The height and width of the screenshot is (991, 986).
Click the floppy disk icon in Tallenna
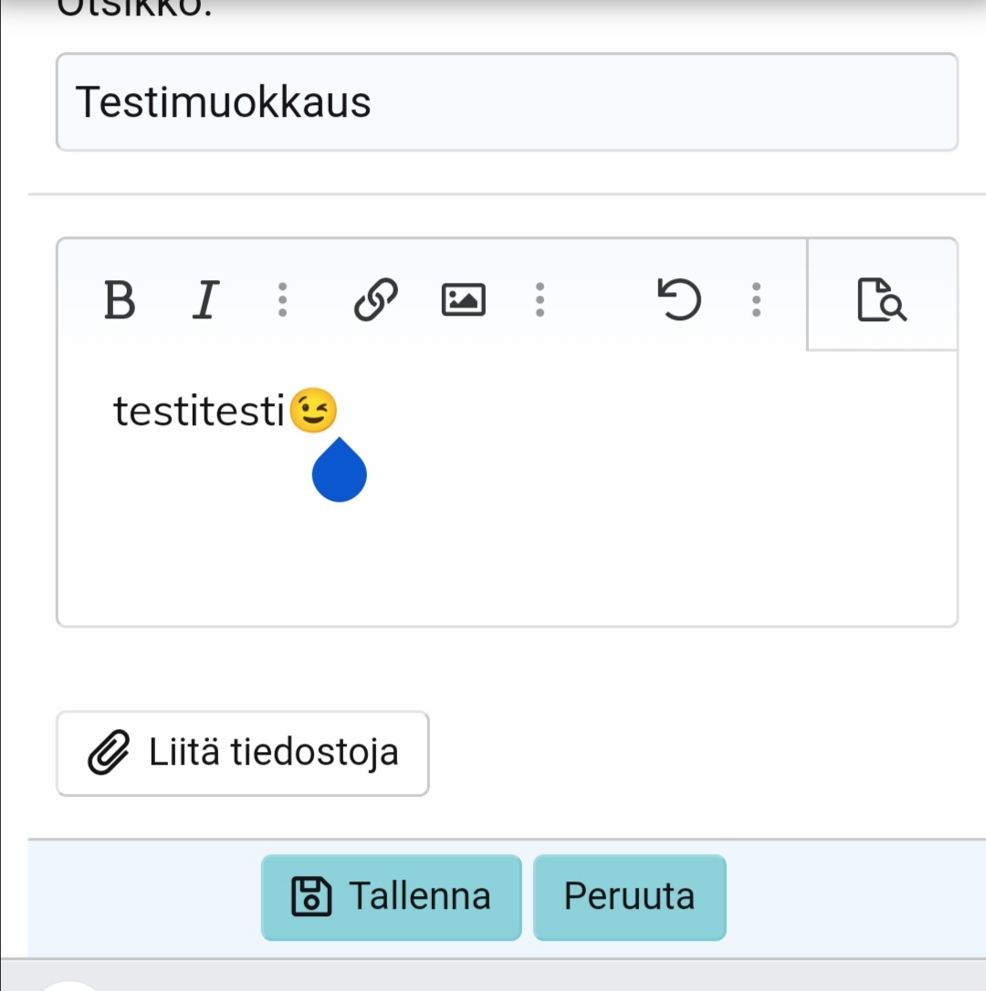click(x=310, y=897)
